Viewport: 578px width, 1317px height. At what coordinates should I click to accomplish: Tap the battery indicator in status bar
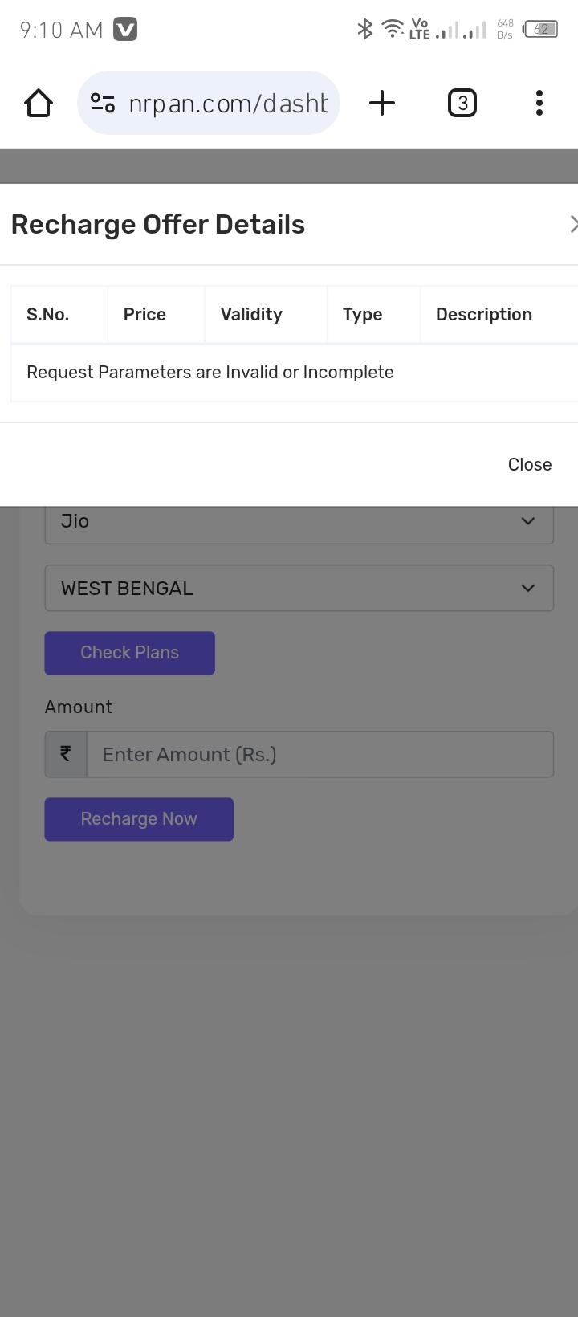tap(541, 30)
